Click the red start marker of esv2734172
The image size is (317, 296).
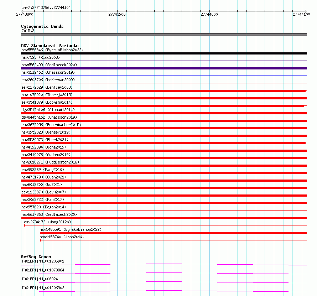pos(25,225)
